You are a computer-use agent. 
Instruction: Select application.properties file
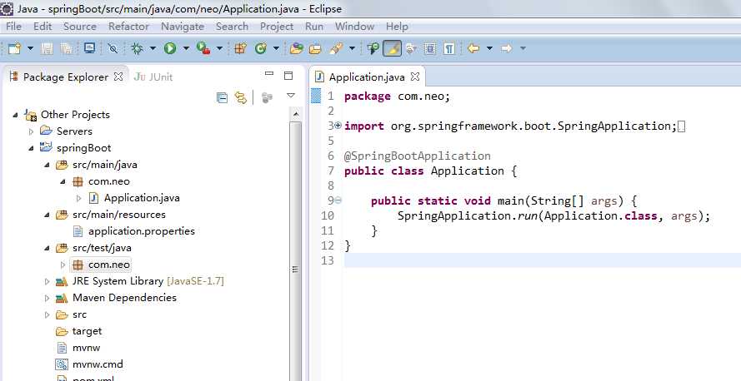[x=142, y=231]
